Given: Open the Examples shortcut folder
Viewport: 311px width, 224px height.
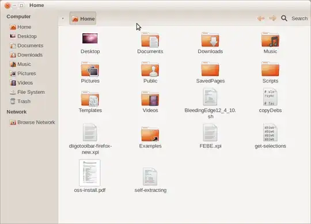Looking at the screenshot, I should 150,134.
